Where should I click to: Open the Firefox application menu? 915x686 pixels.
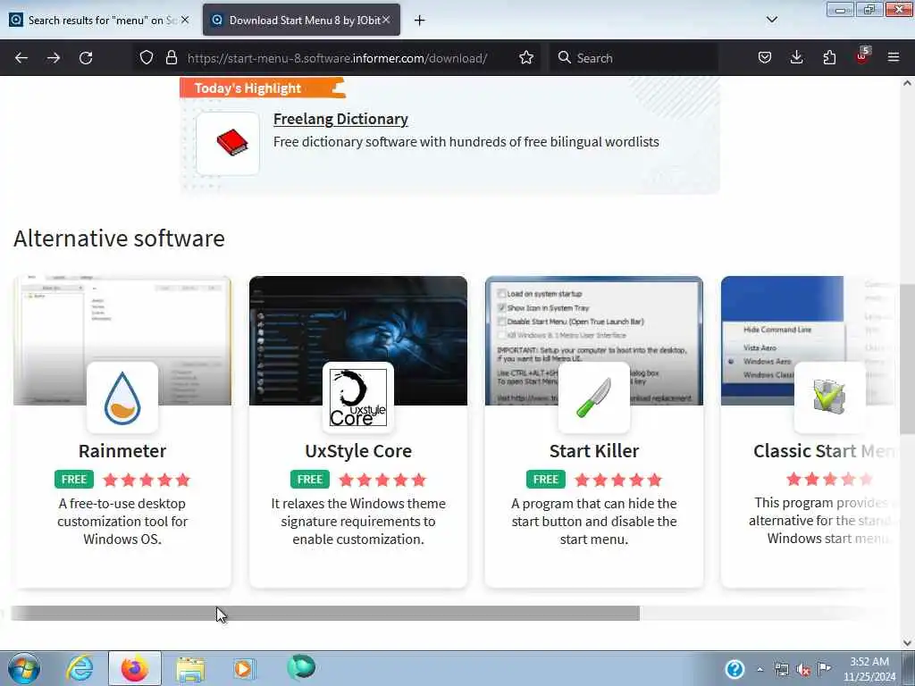(x=894, y=58)
